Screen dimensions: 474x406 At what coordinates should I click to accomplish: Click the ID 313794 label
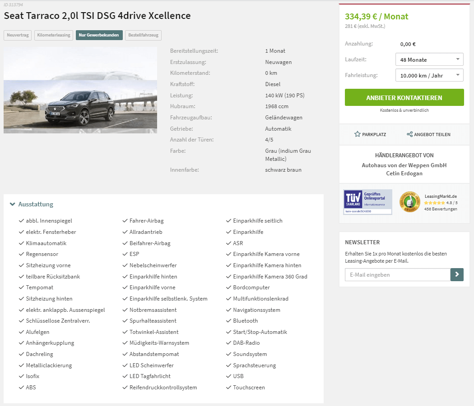point(13,5)
